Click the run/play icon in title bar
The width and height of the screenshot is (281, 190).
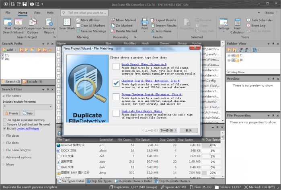(6, 4)
